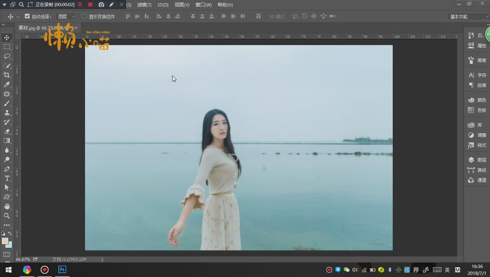
Task: Close the 素材.jpg document tab
Action: (76, 28)
